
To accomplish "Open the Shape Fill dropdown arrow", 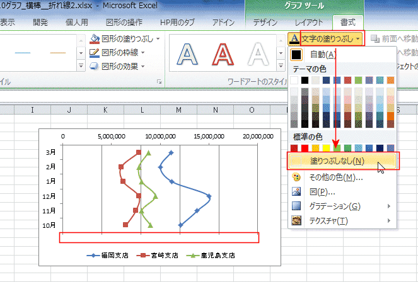I will point(158,39).
